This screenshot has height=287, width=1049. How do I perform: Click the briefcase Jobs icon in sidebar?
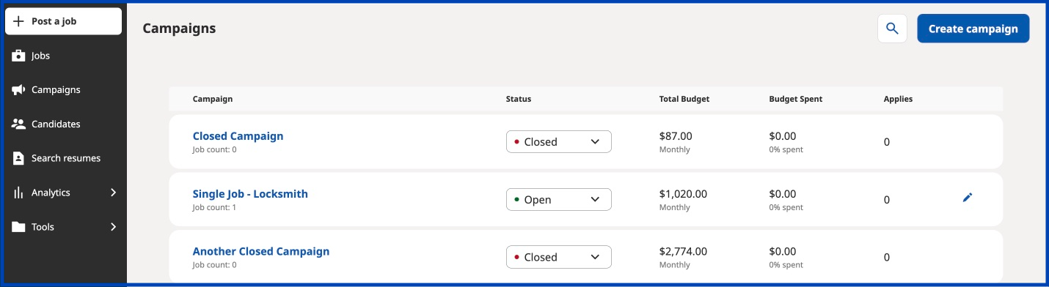click(19, 56)
